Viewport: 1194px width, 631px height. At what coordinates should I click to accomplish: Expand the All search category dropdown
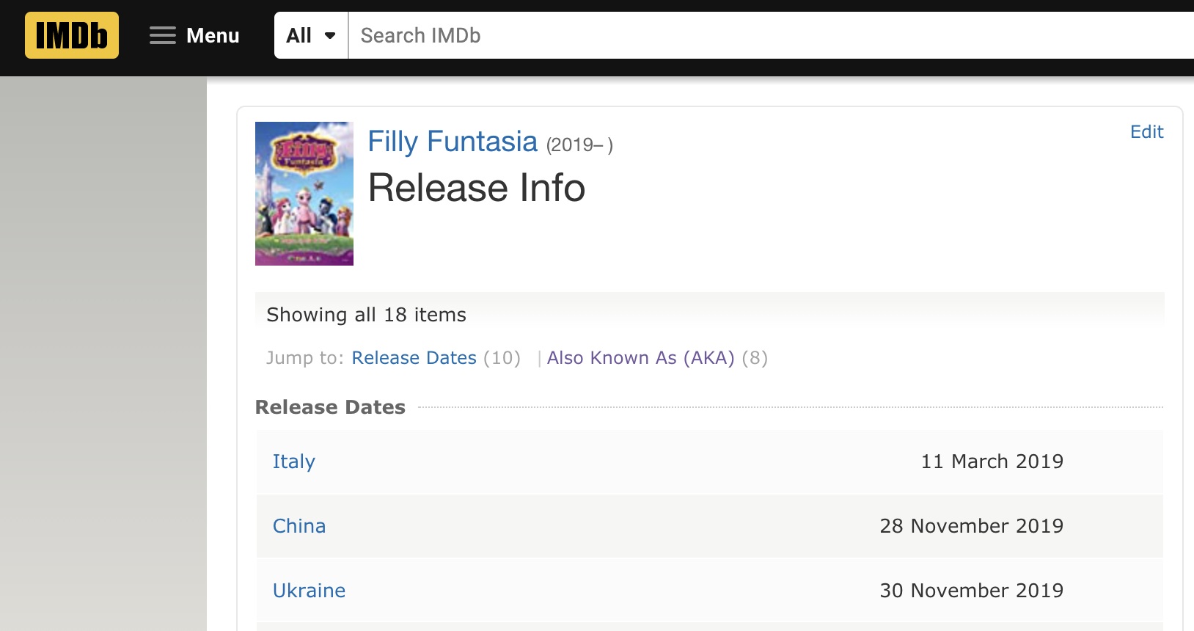(311, 35)
